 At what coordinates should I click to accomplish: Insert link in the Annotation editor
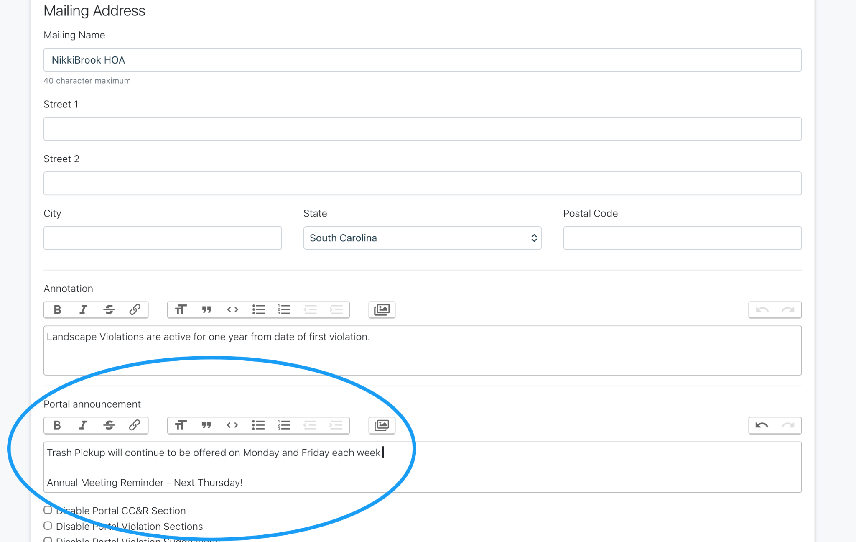point(135,310)
